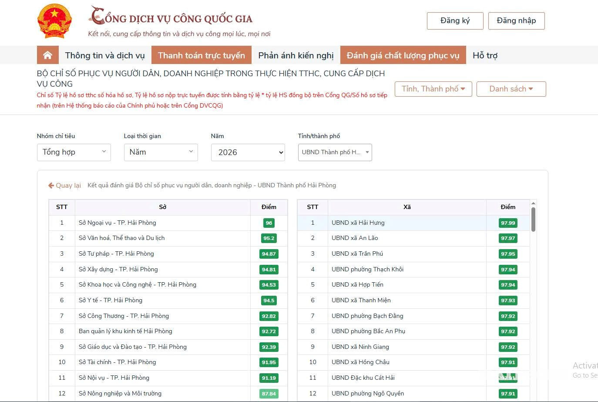The height and width of the screenshot is (402, 598).
Task: Select UBND xã An Lão row
Action: (x=413, y=238)
